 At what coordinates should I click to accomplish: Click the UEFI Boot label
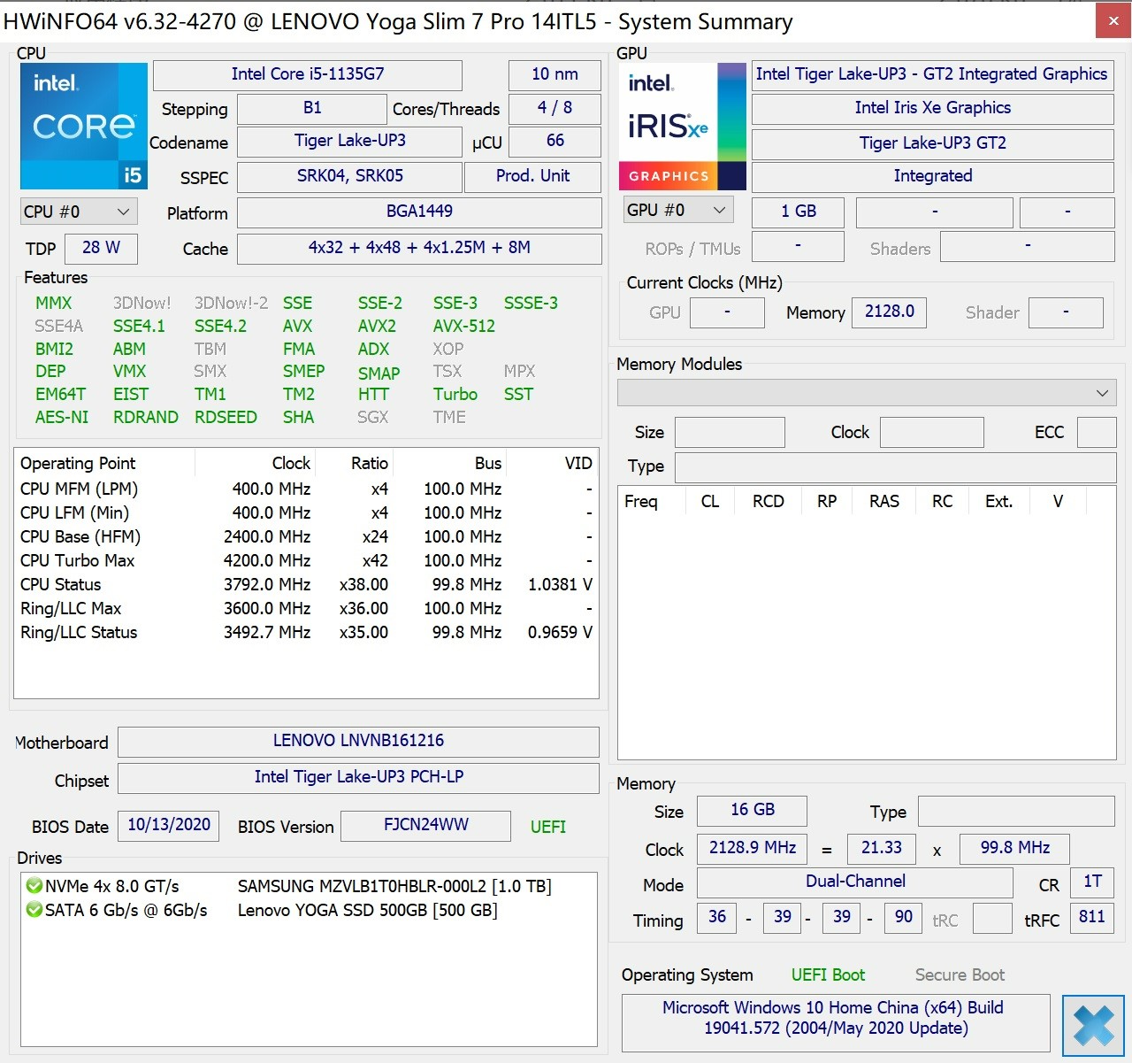coord(828,975)
